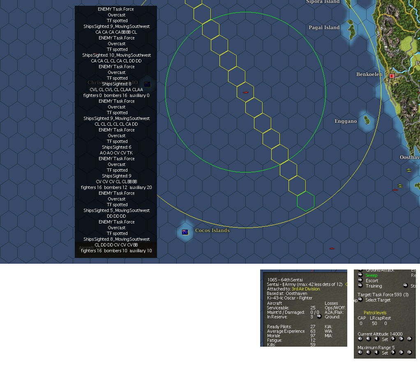Increase Maximum Range by the largest step
The image size is (420, 366).
pos(410,352)
